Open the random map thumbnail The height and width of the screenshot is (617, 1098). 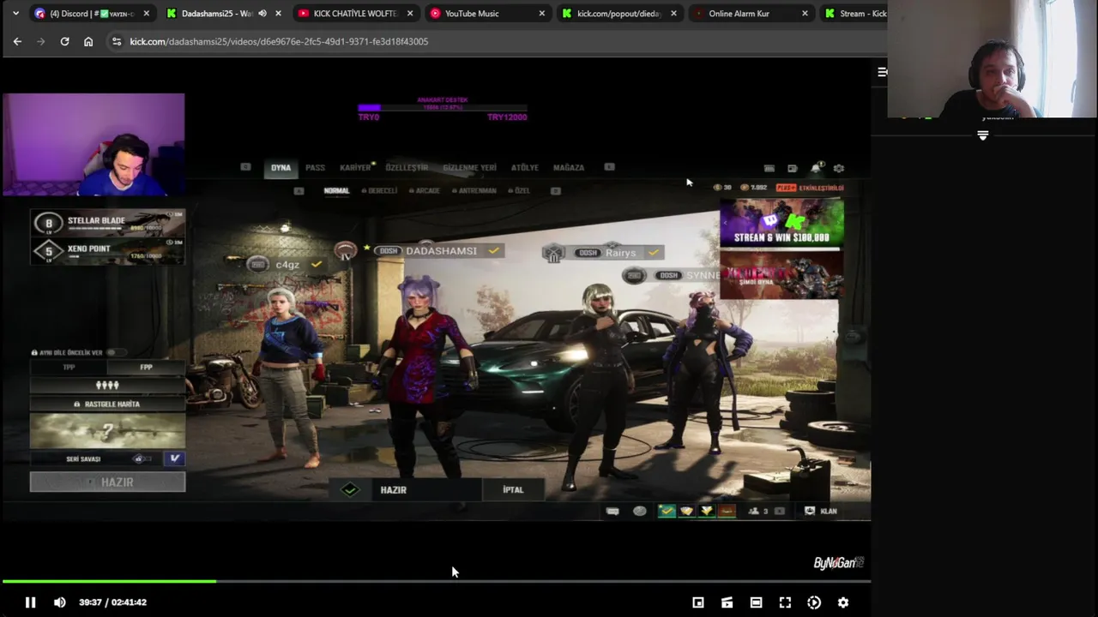click(107, 431)
